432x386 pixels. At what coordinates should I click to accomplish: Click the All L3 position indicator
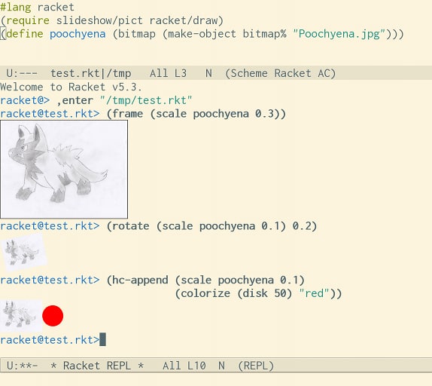[168, 73]
